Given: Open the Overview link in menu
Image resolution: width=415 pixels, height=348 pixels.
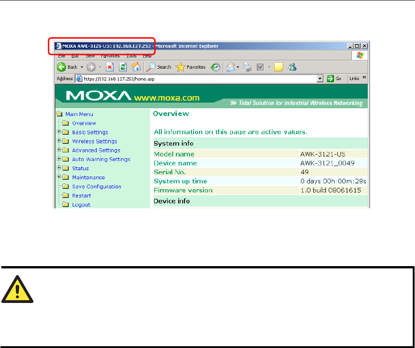Looking at the screenshot, I should coord(84,123).
